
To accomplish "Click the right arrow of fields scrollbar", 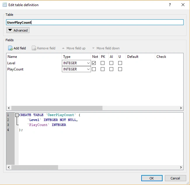I will pos(181,108).
